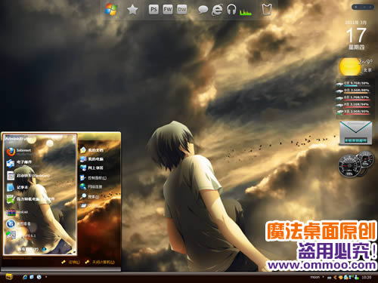378x283 pixels.
Task: Launch Photoshop from the PS dock icon
Action: click(x=153, y=10)
